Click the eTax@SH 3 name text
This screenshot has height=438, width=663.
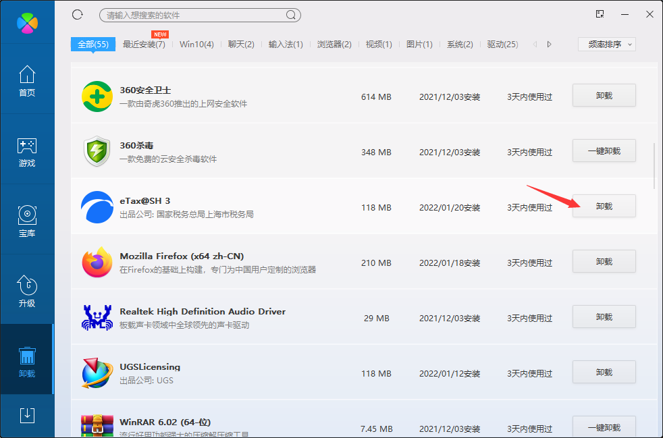(x=145, y=201)
